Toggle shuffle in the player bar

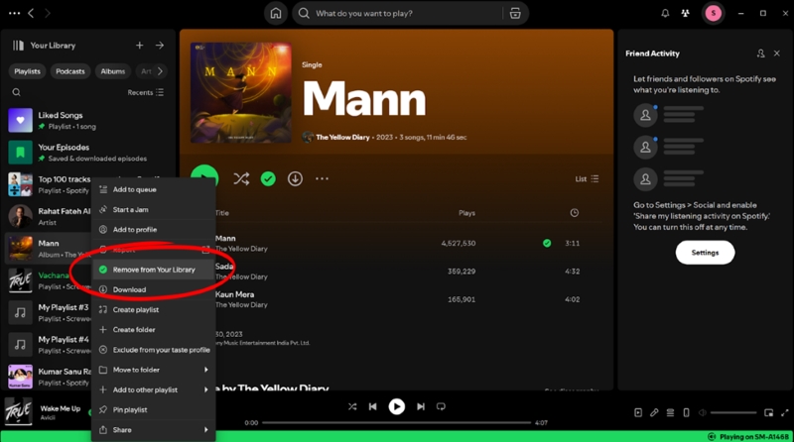click(x=352, y=406)
